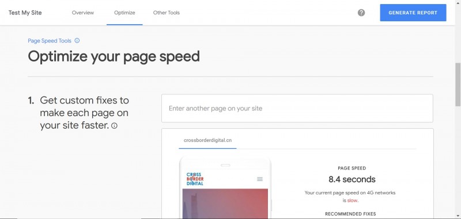Open the Page Speed Tools link
Image resolution: width=461 pixels, height=219 pixels.
(50, 41)
